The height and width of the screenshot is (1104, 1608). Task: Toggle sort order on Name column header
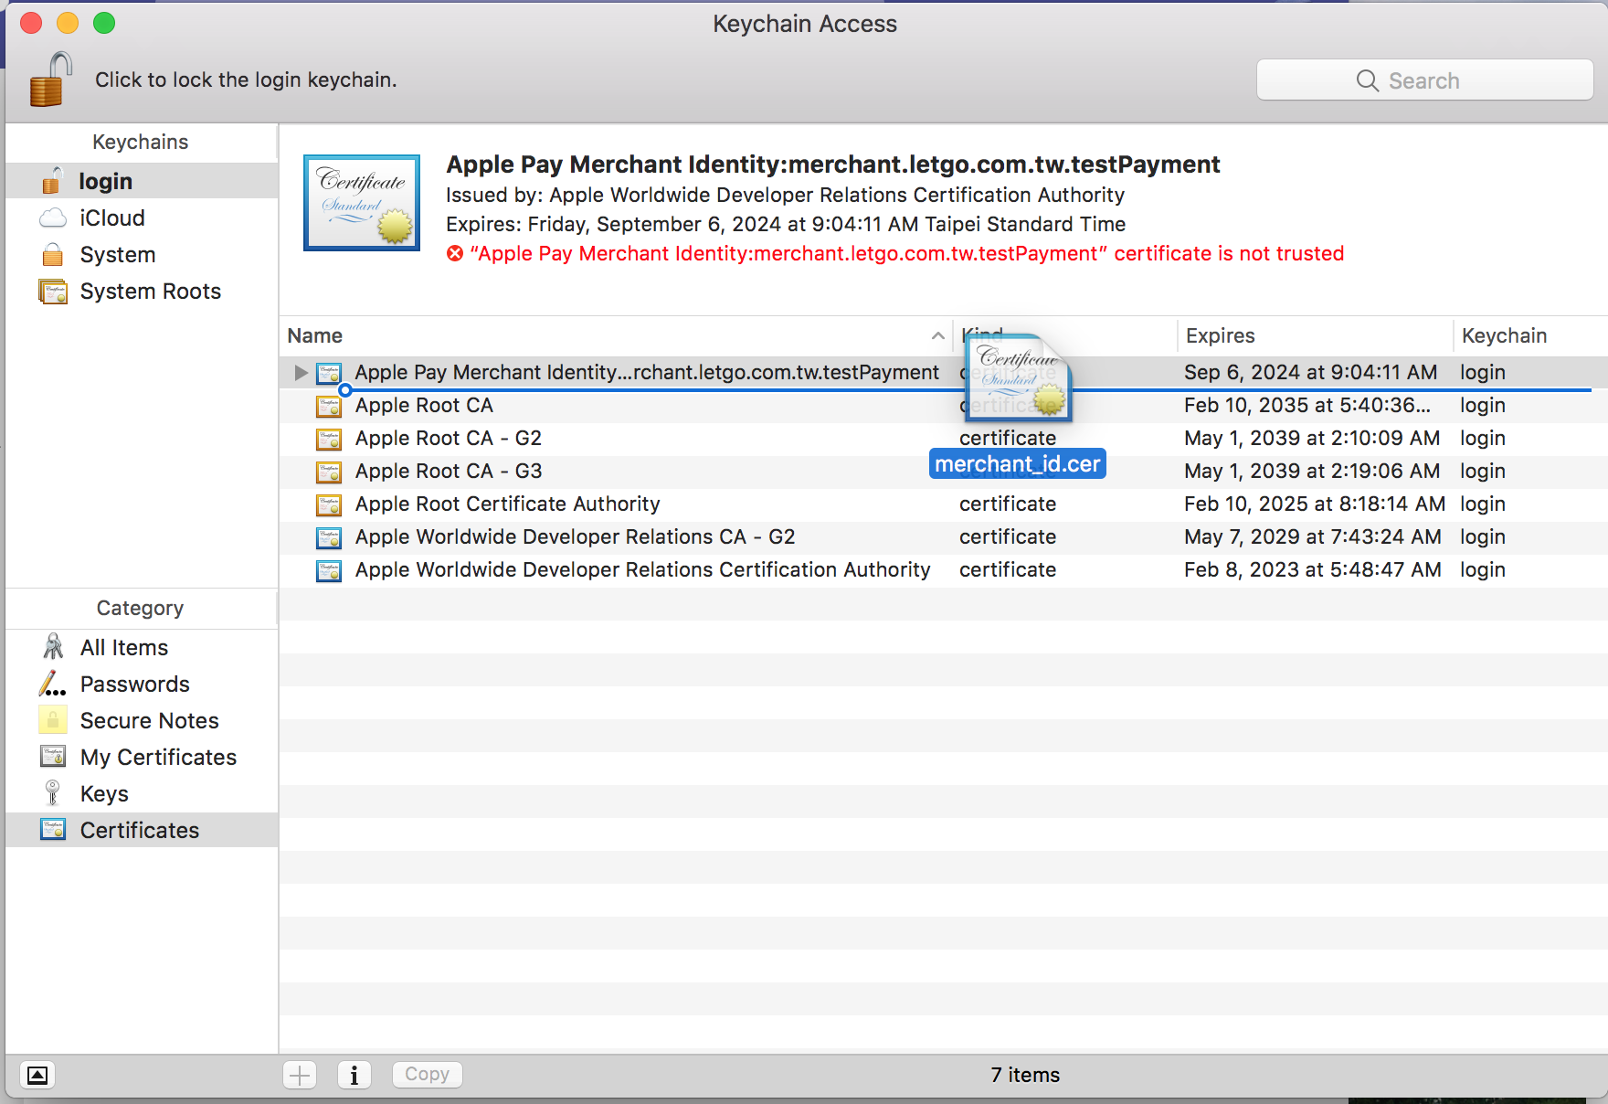(x=612, y=336)
